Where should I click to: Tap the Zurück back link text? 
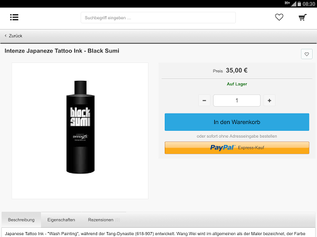click(x=15, y=36)
